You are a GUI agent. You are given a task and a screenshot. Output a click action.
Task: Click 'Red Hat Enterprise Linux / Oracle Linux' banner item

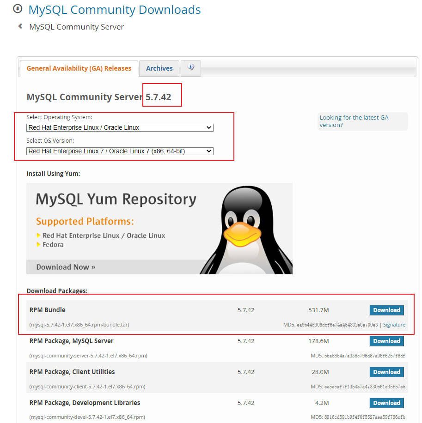(x=104, y=236)
